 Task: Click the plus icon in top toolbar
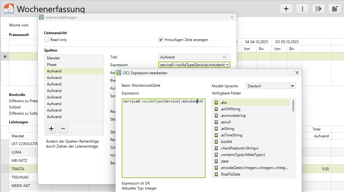286,9
